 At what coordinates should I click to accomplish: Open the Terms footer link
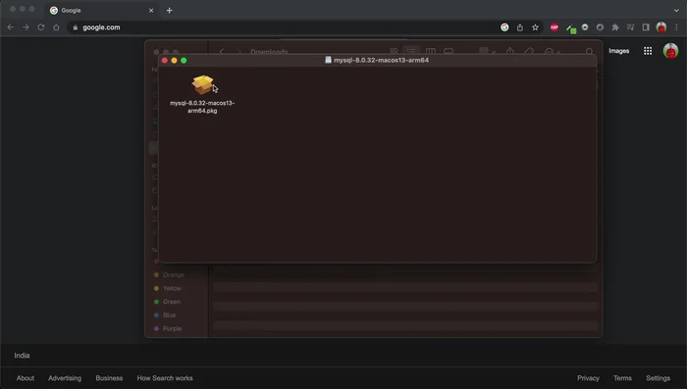point(622,378)
